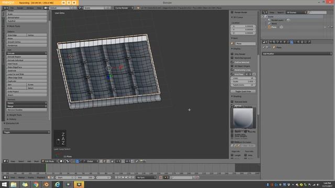The height and width of the screenshot is (188, 335).
Task: Click the Loop Cut and Slide button
Action: 27,74
